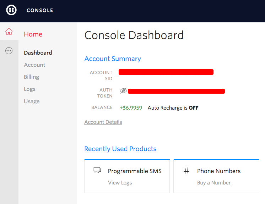Image resolution: width=265 pixels, height=204 pixels.
Task: Click the Buy a Number link
Action: click(214, 183)
